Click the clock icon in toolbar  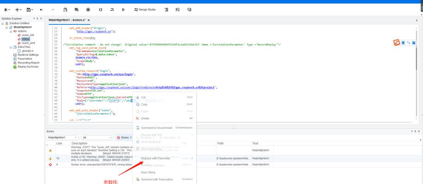tap(177, 10)
